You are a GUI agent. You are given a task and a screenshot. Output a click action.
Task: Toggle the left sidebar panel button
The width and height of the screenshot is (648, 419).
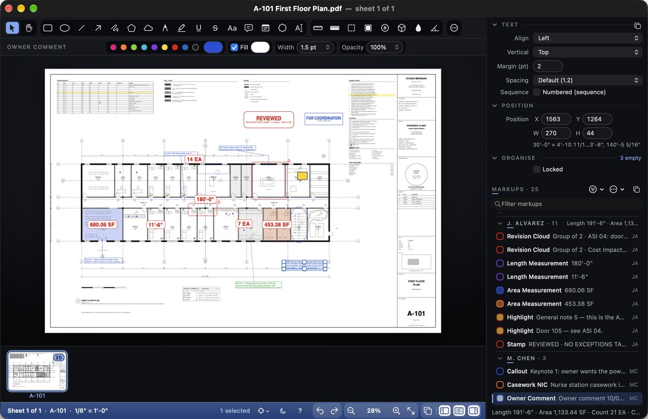(x=444, y=411)
